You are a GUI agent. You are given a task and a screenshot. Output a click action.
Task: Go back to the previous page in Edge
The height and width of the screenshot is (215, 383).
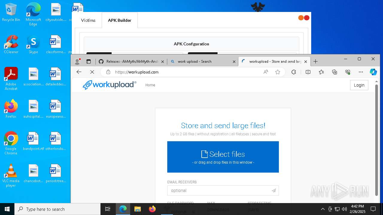click(79, 72)
